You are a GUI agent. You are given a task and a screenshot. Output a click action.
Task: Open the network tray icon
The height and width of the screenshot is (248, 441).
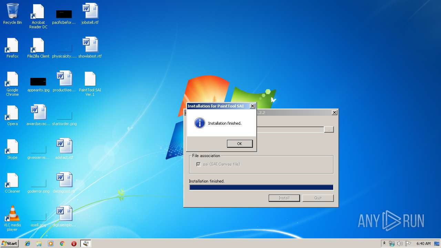[392, 244]
